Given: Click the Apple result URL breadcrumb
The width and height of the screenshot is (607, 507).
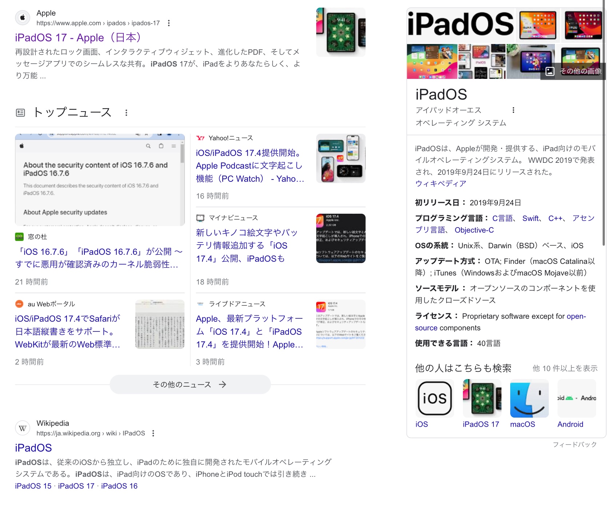Looking at the screenshot, I should [x=98, y=23].
